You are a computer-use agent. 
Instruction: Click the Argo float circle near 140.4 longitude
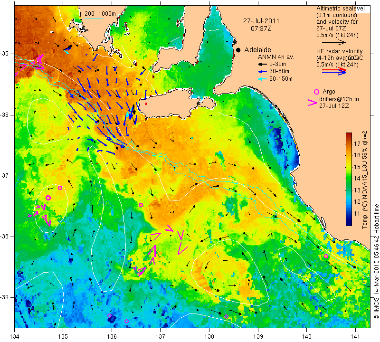(326, 256)
